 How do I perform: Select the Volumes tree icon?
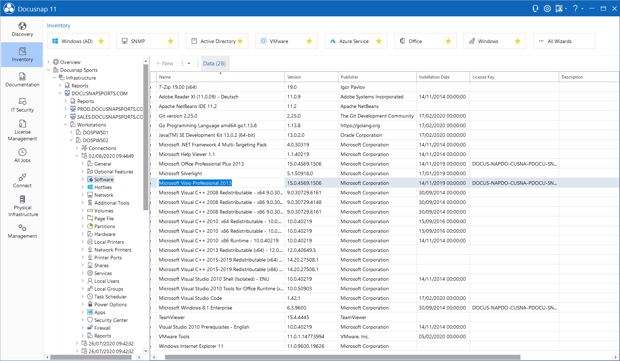[x=90, y=211]
